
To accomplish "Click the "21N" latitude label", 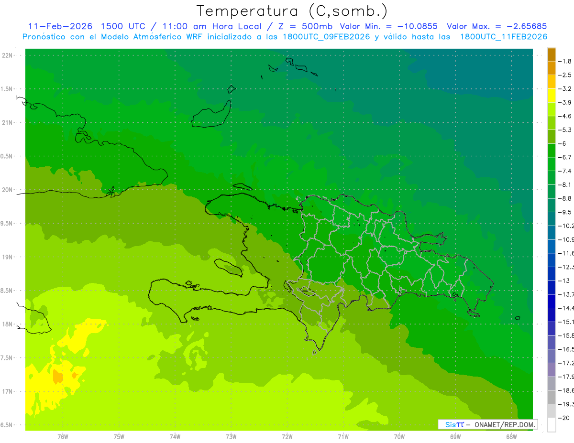I will point(7,123).
